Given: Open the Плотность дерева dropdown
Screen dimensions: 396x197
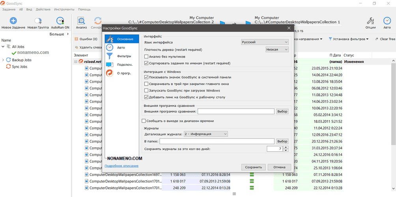Looking at the screenshot, I should tap(277, 50).
